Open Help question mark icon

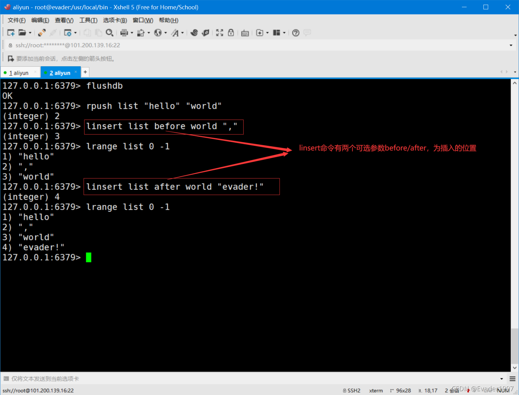click(296, 33)
